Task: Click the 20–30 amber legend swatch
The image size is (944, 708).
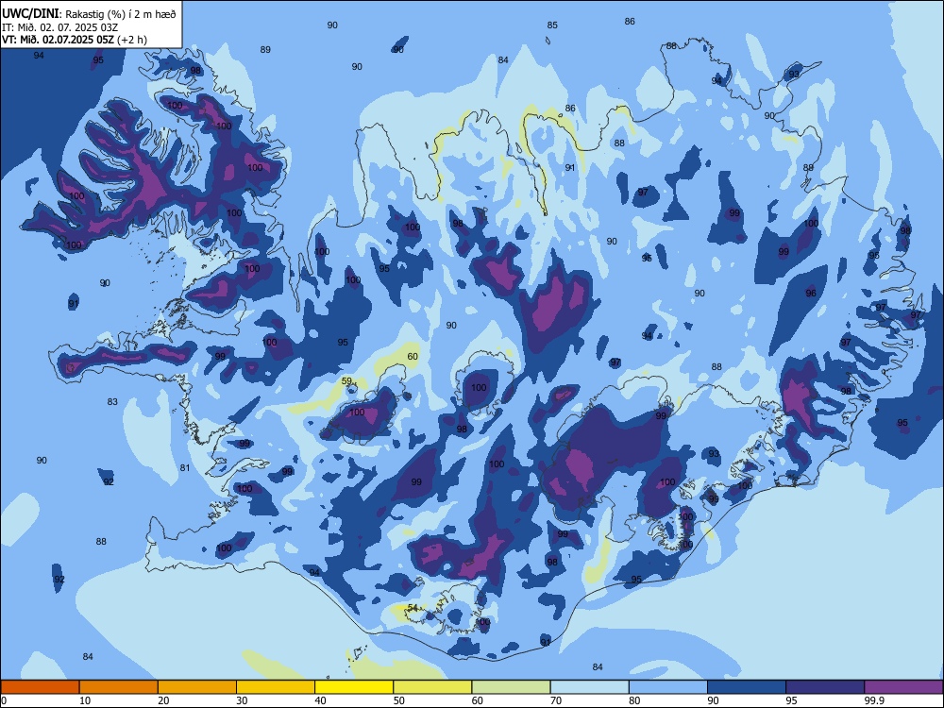Action: (x=197, y=687)
